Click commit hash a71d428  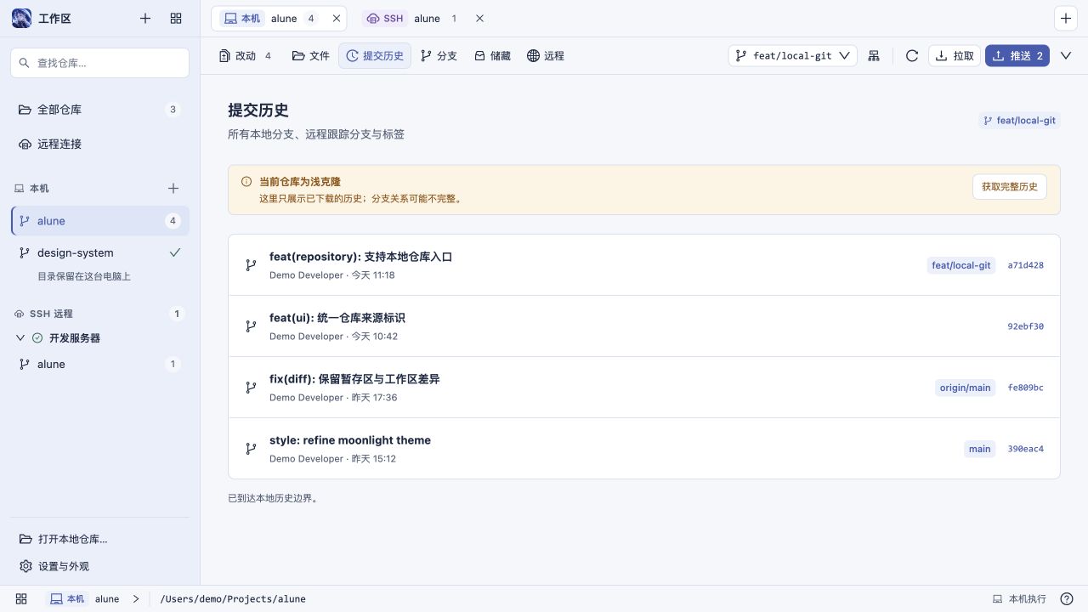(x=1025, y=265)
